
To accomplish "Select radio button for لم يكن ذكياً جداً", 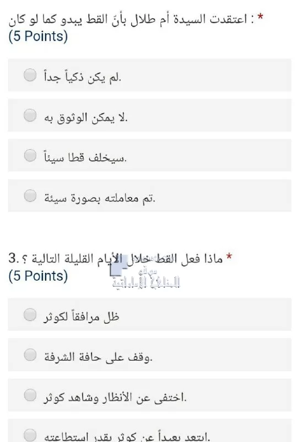I will pyautogui.click(x=30, y=75).
